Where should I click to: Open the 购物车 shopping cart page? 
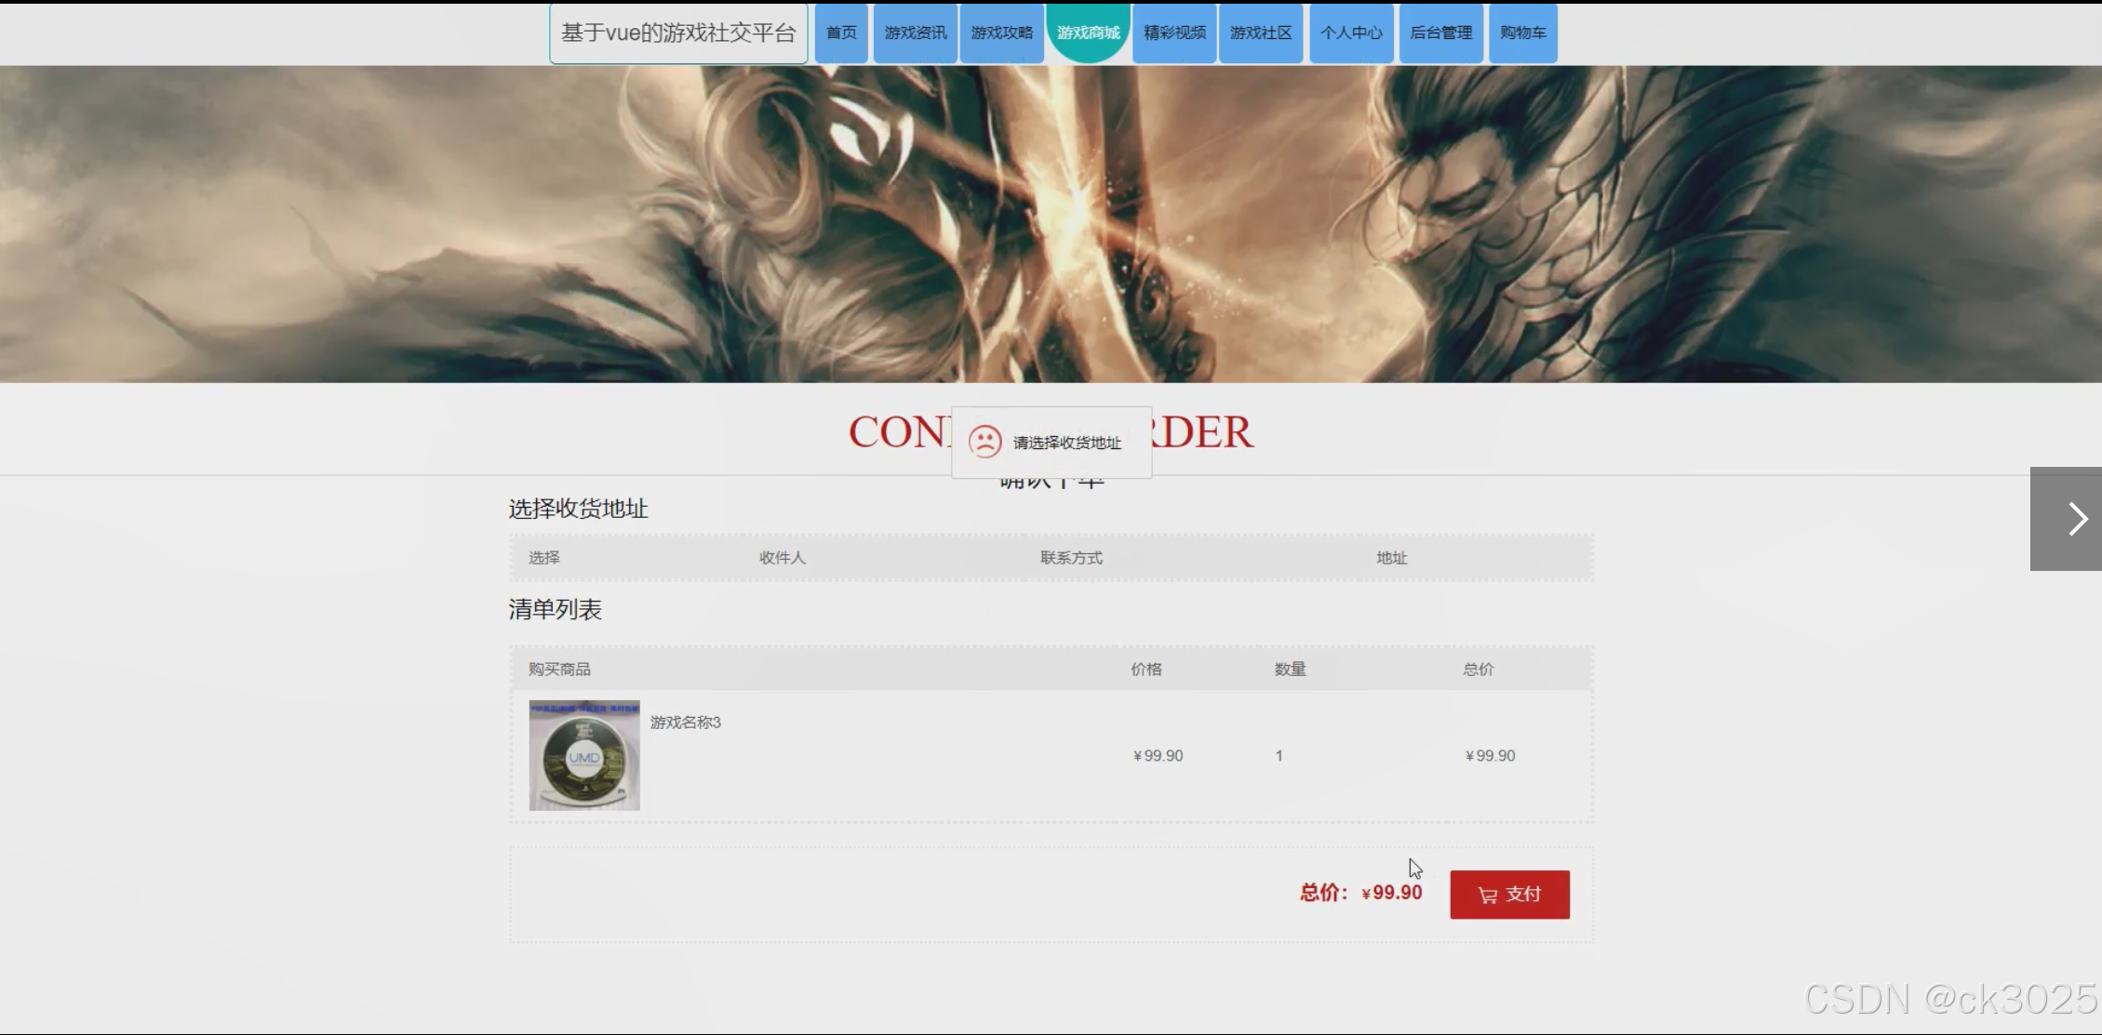pos(1523,33)
